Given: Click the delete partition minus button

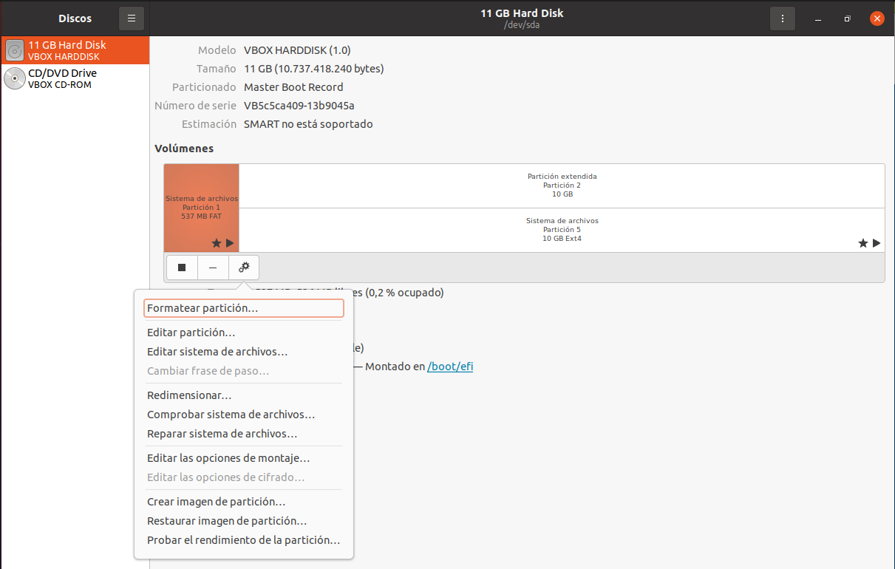Looking at the screenshot, I should pyautogui.click(x=213, y=268).
